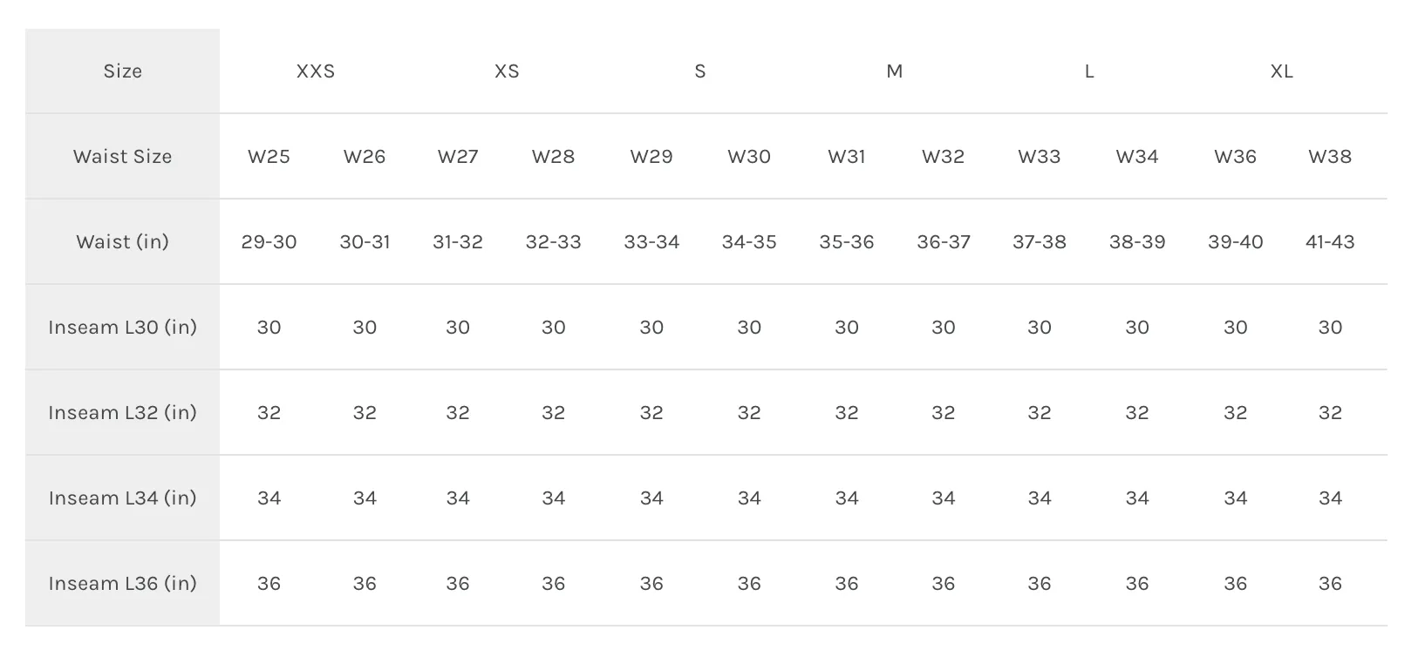Select the 41-43 waist inches value
This screenshot has height=657, width=1425.
pos(1330,242)
